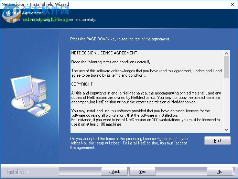Click the license scrollbar up arrow
The image size is (238, 179).
pyautogui.click(x=226, y=53)
